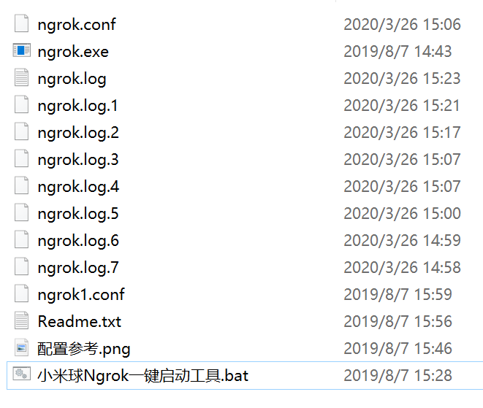Select the ngrok.exe application icon

pyautogui.click(x=22, y=51)
